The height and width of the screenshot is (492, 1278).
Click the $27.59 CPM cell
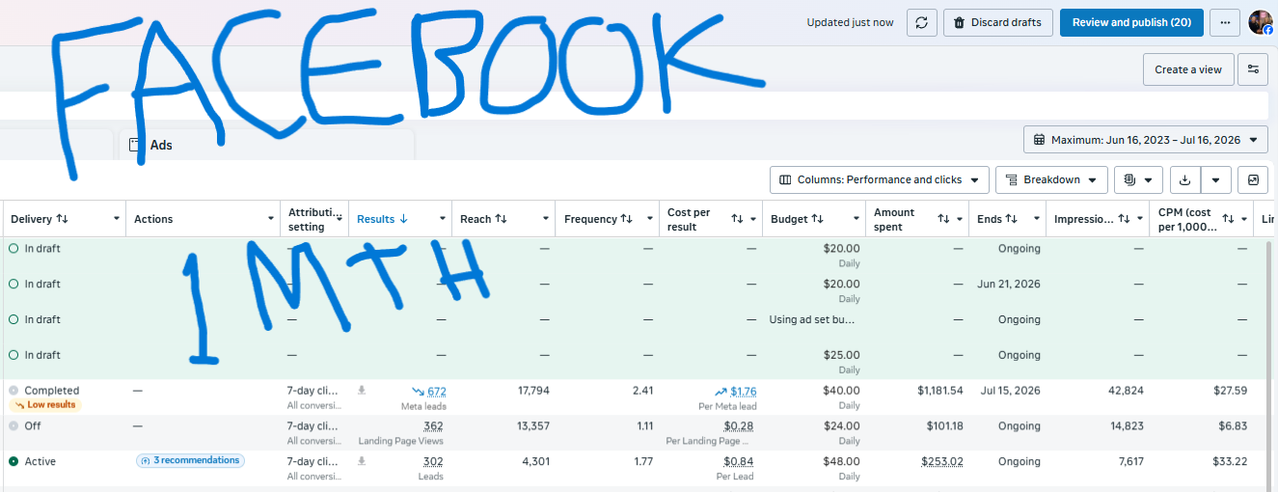pyautogui.click(x=1230, y=391)
